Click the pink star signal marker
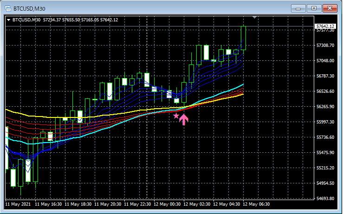This screenshot has height=214, width=343. [x=176, y=116]
